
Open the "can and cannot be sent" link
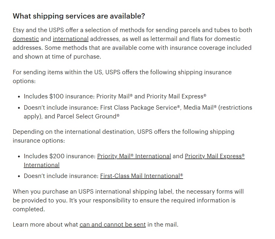click(x=113, y=225)
